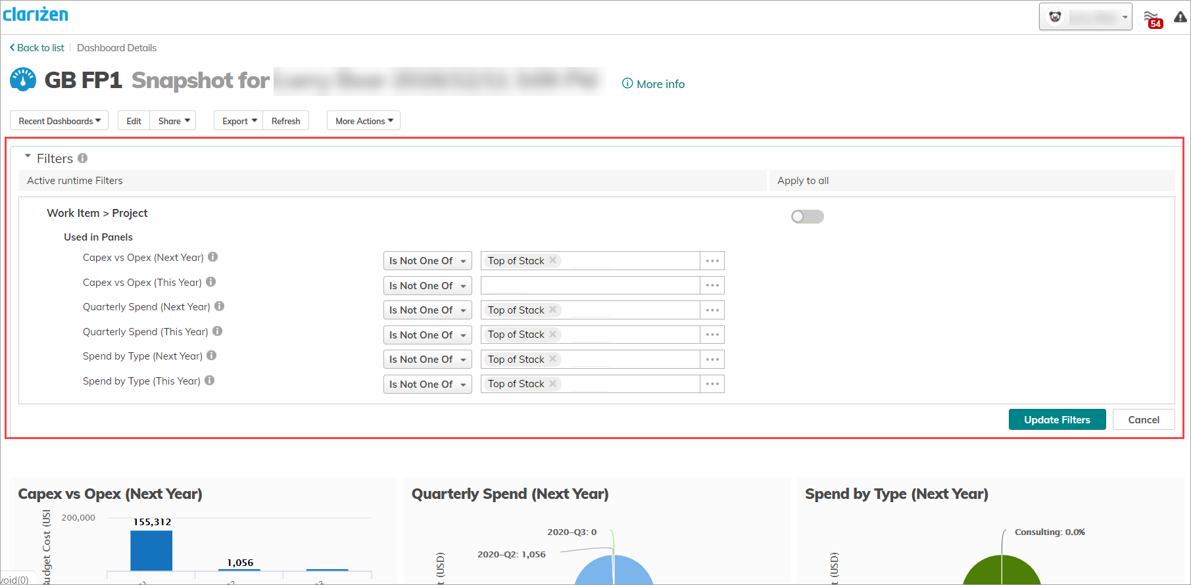Click the 2020-Q2: 1,056 pie label
This screenshot has height=585, width=1191.
[511, 554]
